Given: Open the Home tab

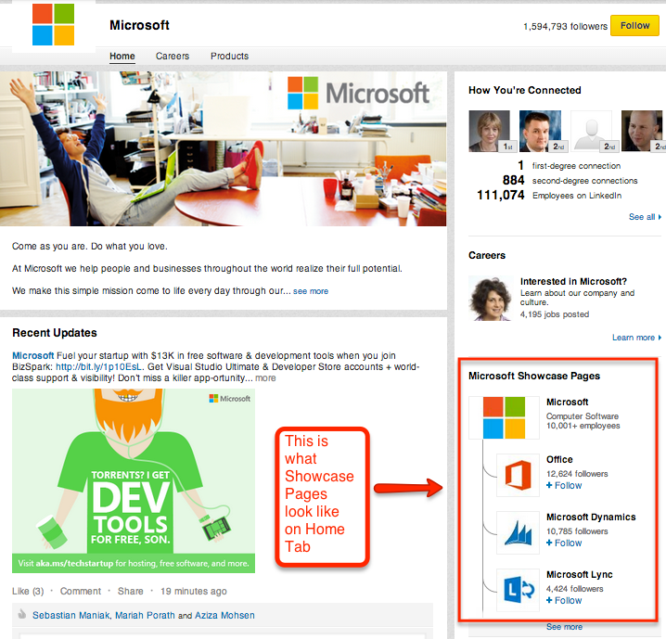Looking at the screenshot, I should point(122,56).
